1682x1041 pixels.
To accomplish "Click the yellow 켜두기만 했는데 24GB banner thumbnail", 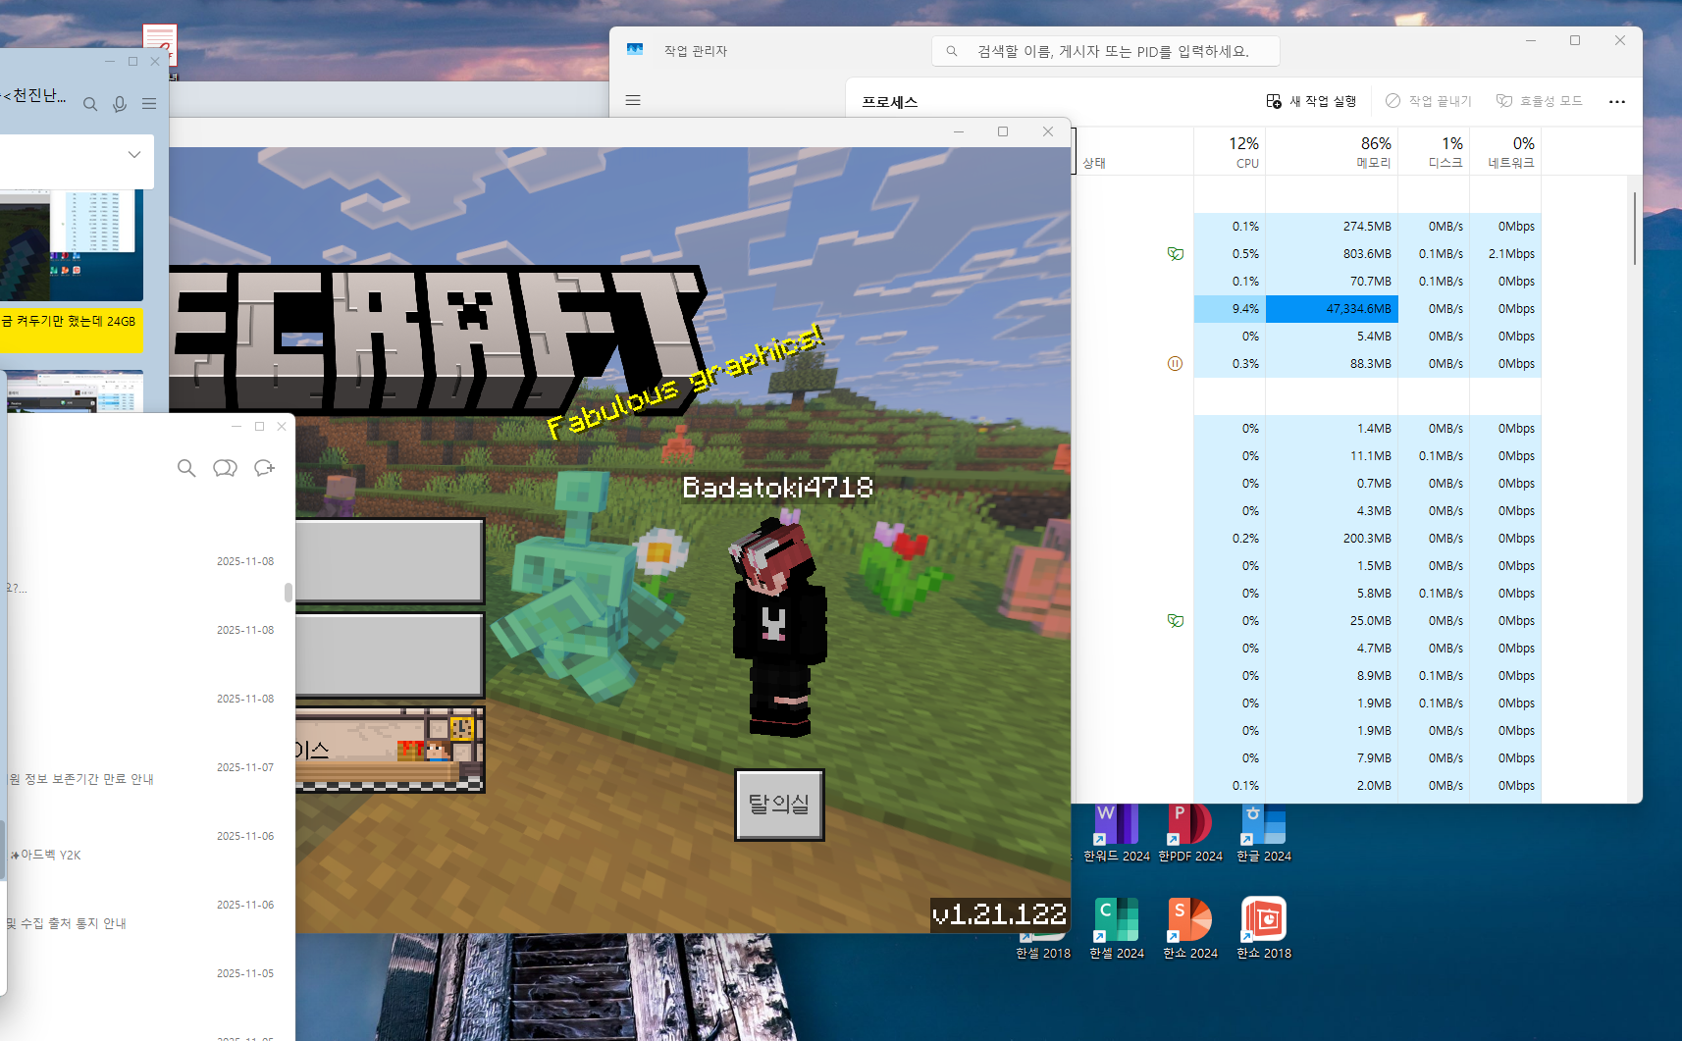I will 72,329.
